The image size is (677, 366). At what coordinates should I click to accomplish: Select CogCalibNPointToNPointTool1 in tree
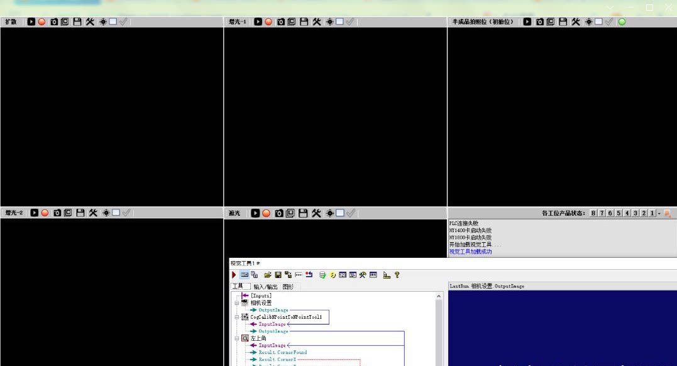click(x=286, y=317)
